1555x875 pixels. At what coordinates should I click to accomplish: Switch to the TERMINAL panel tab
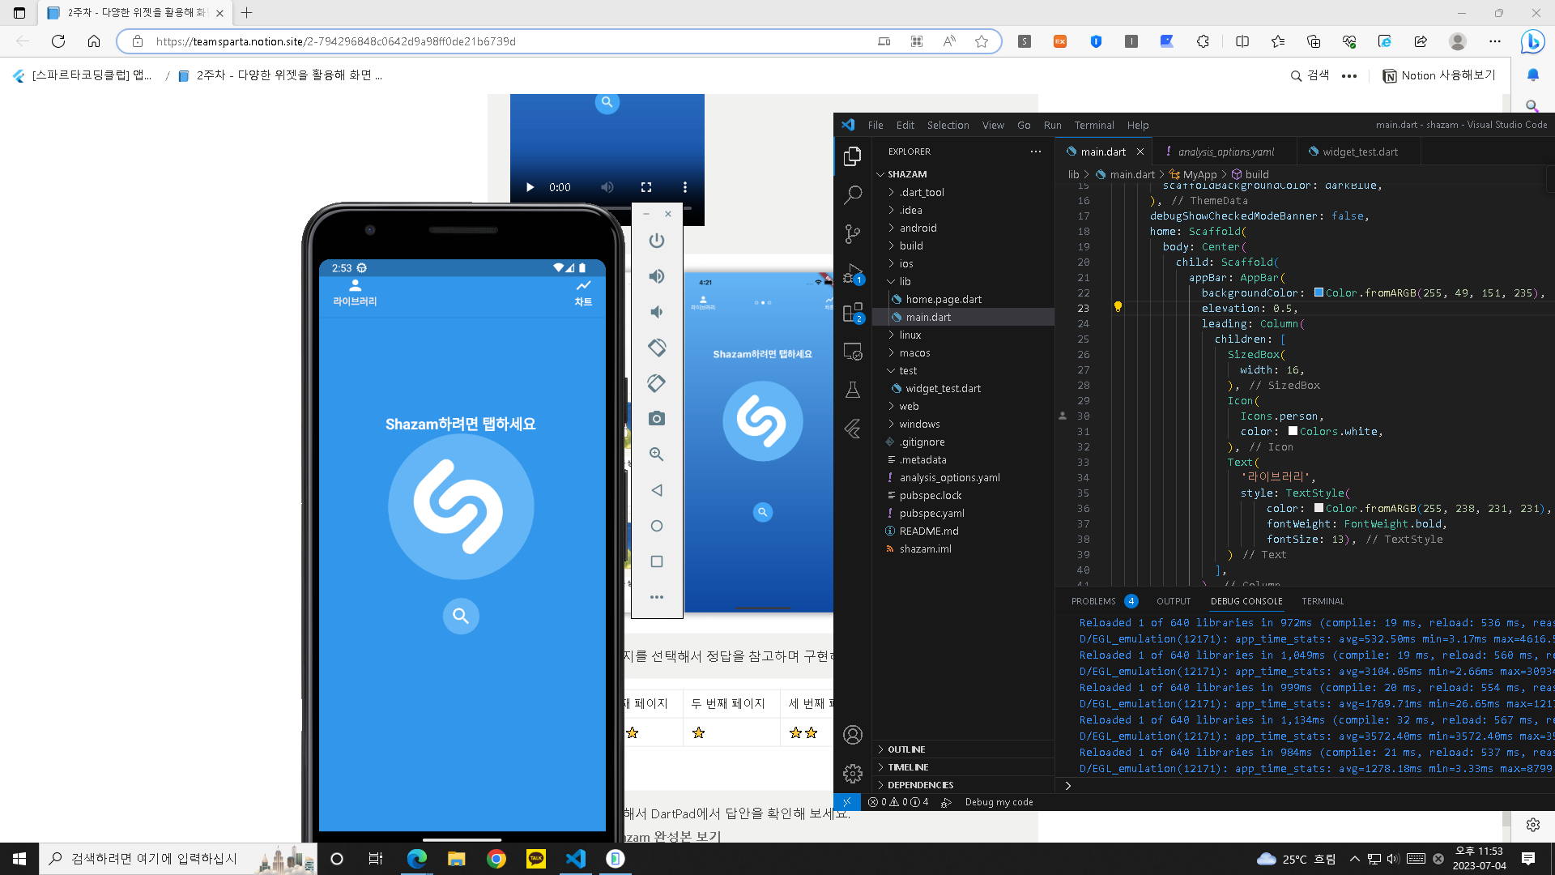(1323, 601)
